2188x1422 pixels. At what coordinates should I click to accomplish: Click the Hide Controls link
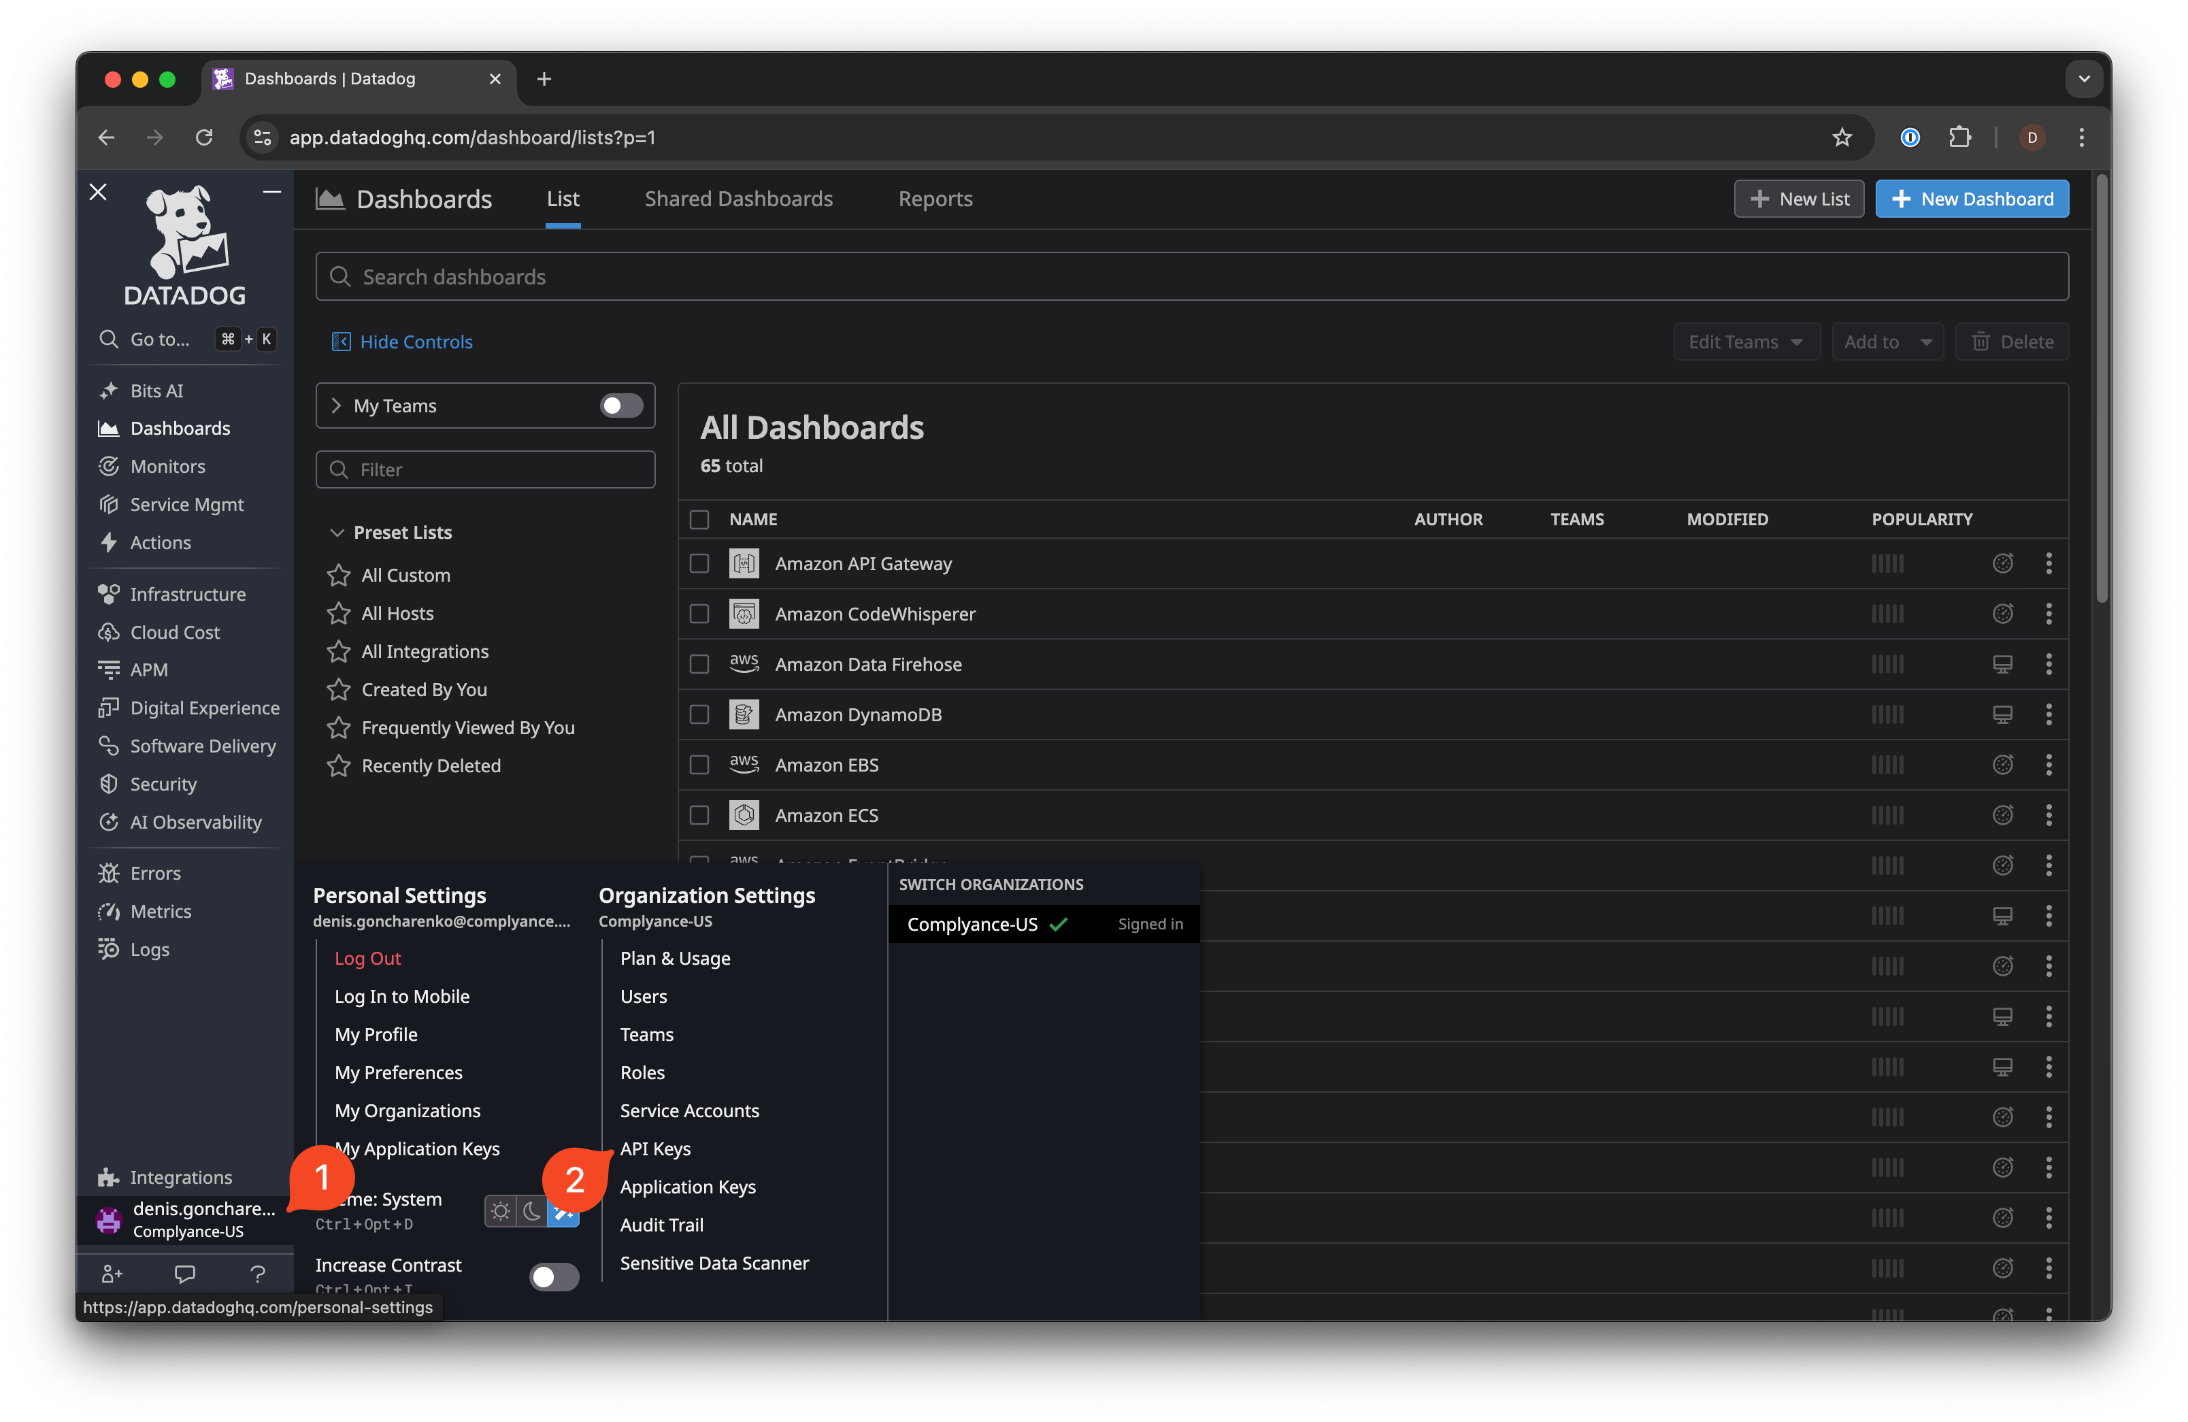416,341
